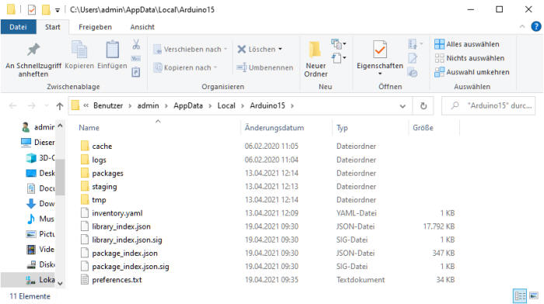Open the Freigeben ribbon tab
Screen dimensions: 544x304
click(x=95, y=27)
